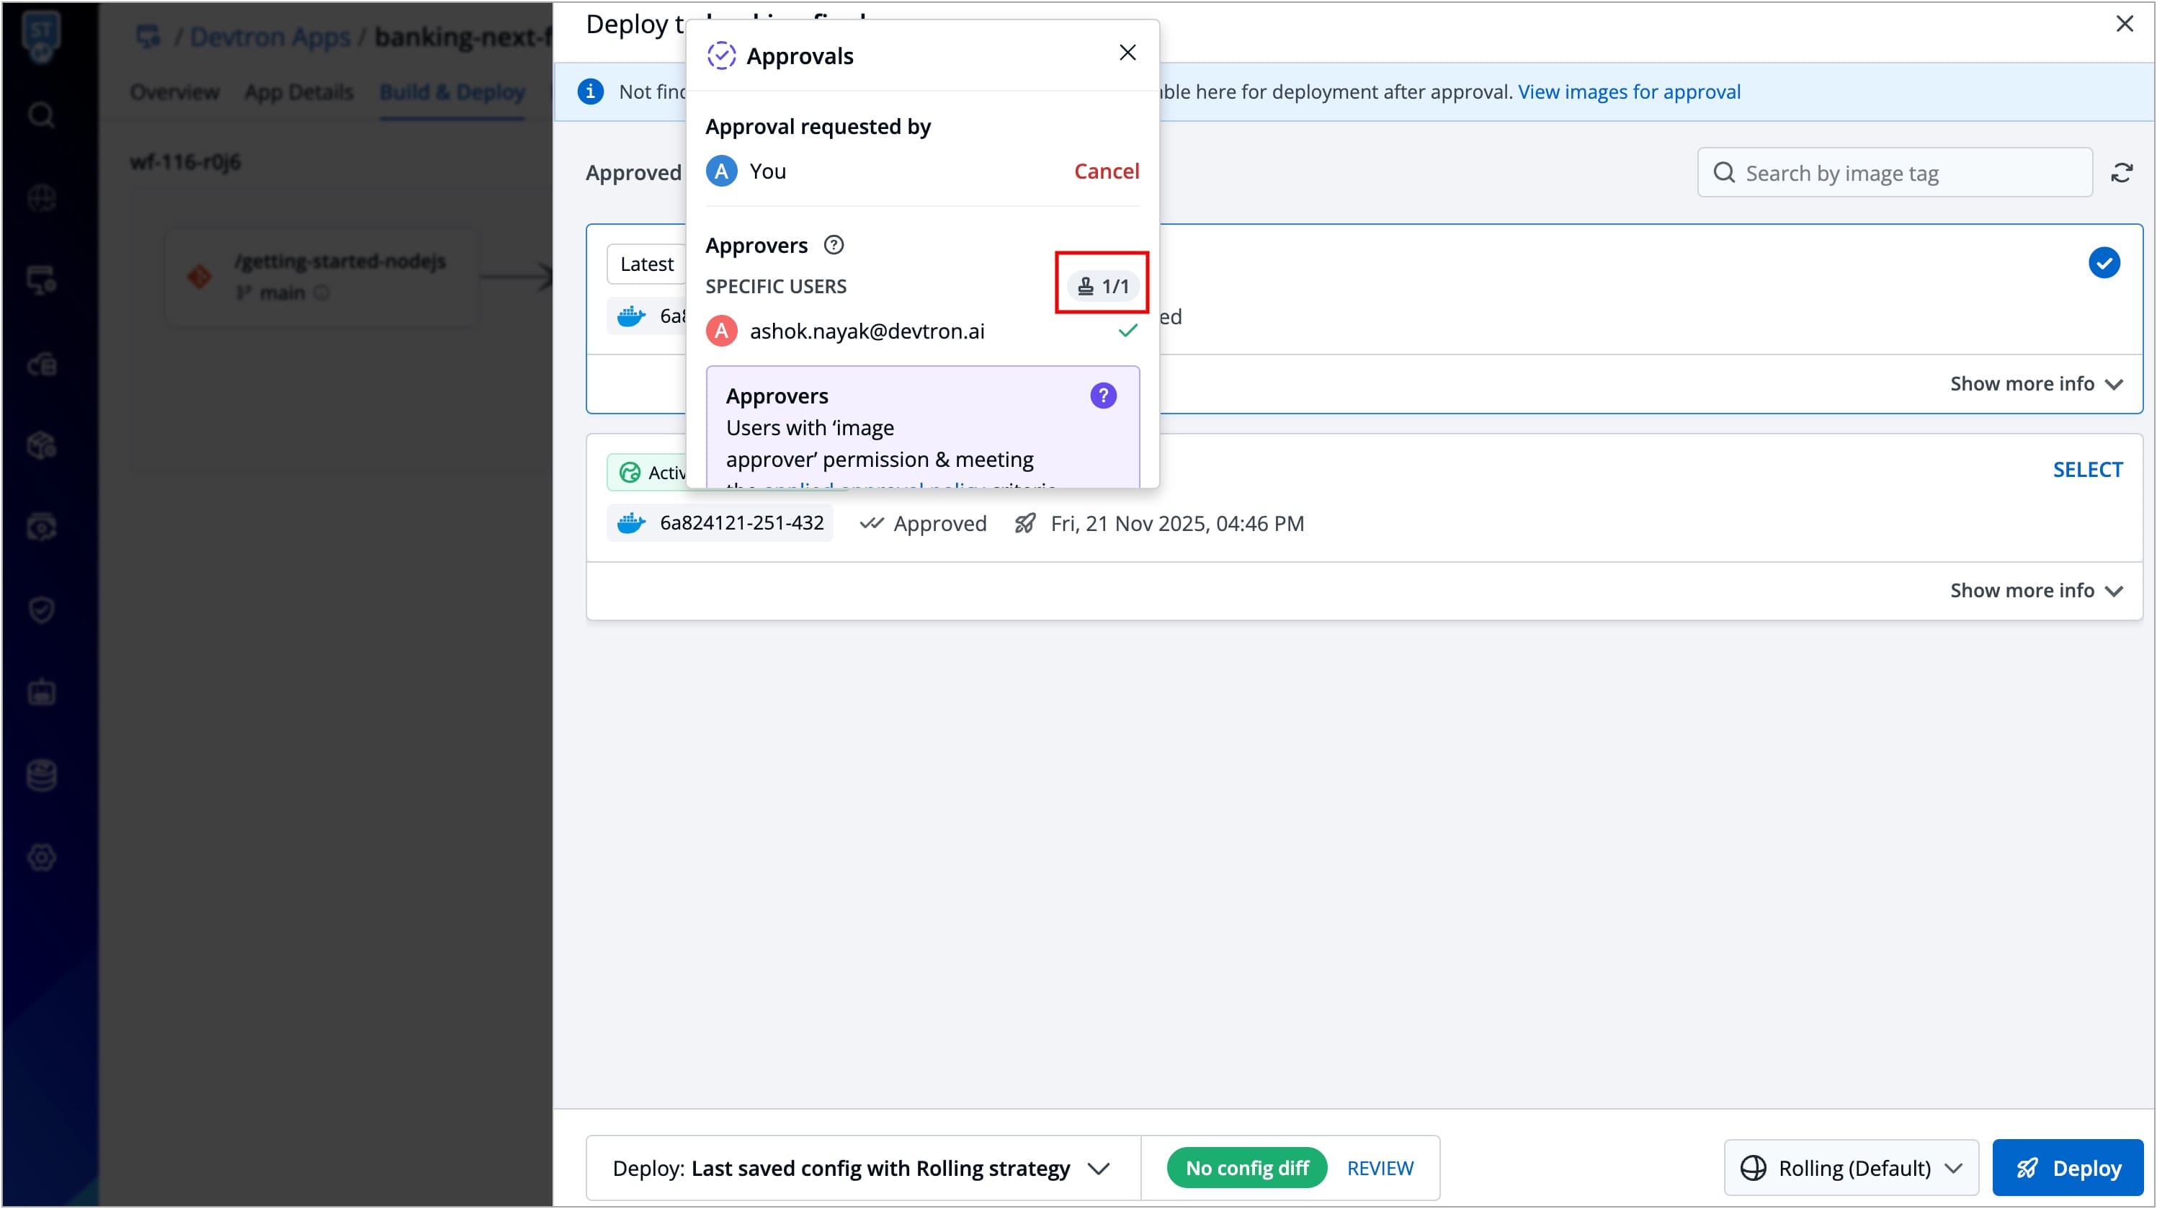Open the App Details tab

pos(299,92)
